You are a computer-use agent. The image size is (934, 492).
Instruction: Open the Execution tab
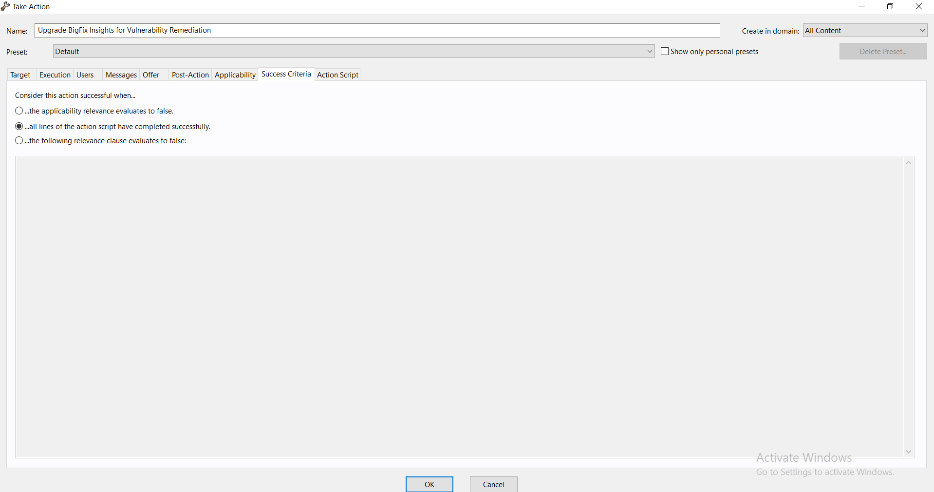[x=55, y=75]
